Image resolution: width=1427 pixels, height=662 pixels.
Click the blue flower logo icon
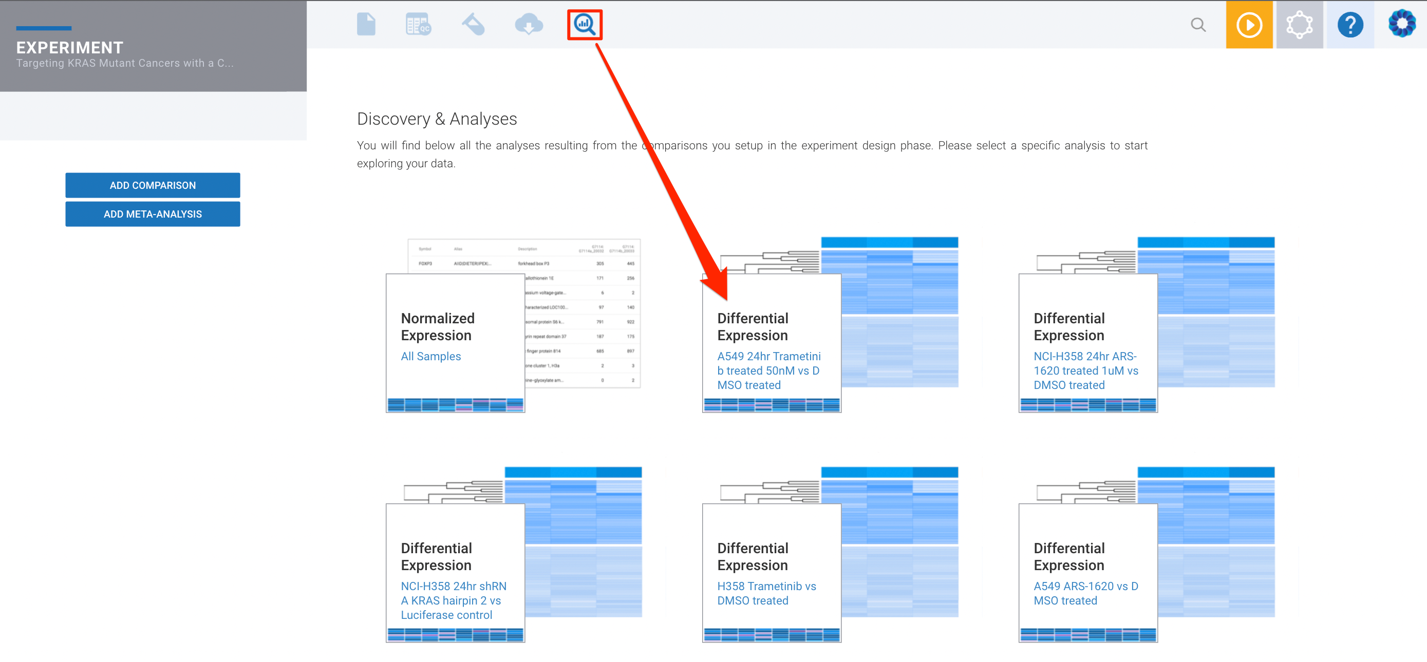(1401, 24)
